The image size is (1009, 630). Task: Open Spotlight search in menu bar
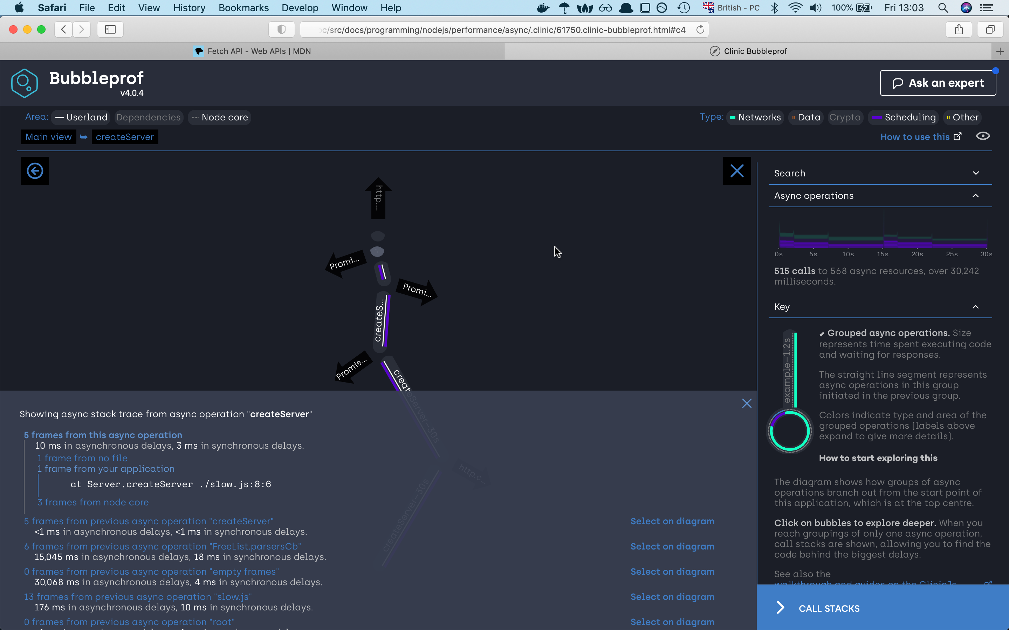943,8
